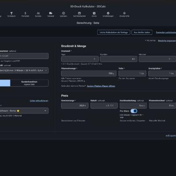Open the Bereiche anpassen link
Image resolution: width=176 pixels, height=176 pixels.
point(167,40)
